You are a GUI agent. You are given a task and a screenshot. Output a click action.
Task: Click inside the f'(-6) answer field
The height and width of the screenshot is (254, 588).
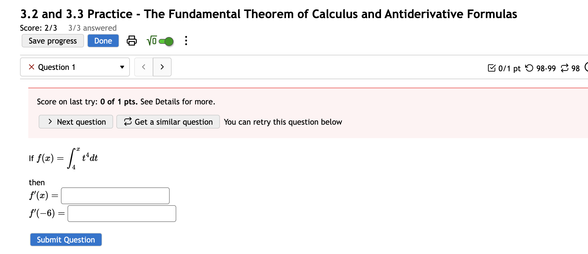tap(122, 213)
